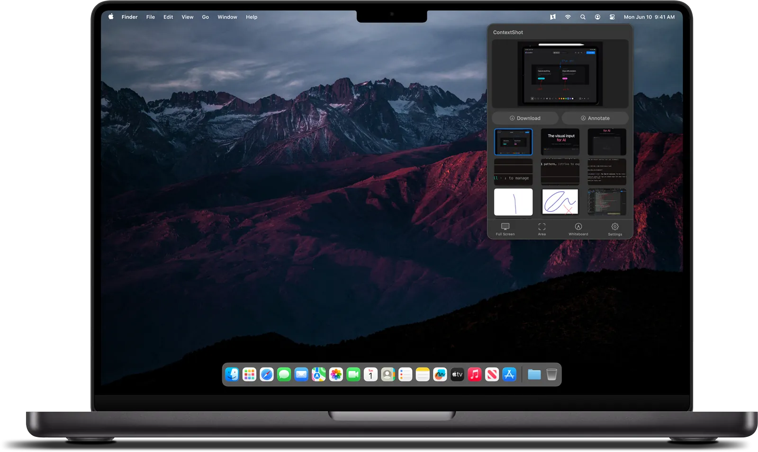
Task: Open the Apple menu
Action: coord(111,17)
